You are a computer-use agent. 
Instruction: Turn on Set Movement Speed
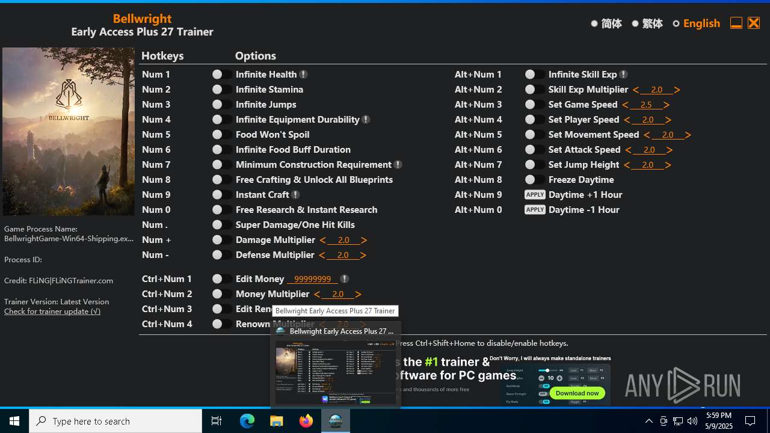click(x=535, y=135)
